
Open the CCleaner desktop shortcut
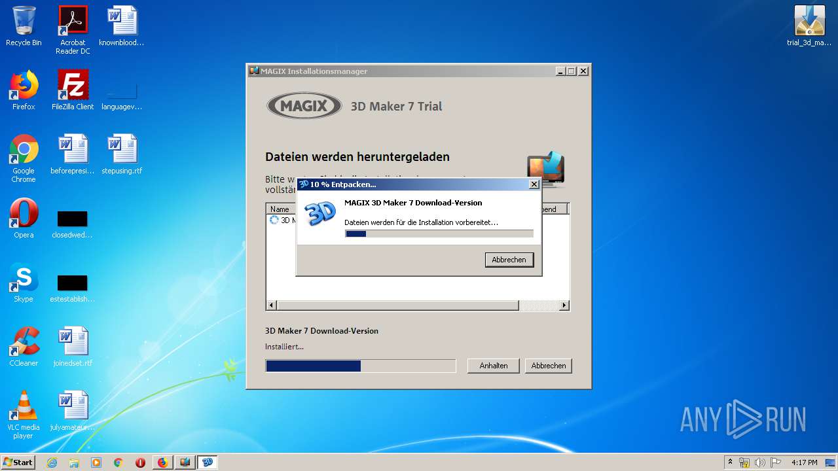click(24, 347)
